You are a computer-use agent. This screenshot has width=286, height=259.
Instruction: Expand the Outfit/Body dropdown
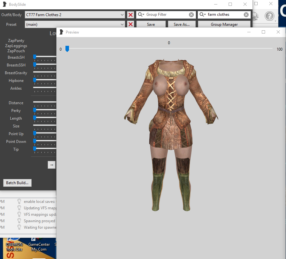coord(122,15)
